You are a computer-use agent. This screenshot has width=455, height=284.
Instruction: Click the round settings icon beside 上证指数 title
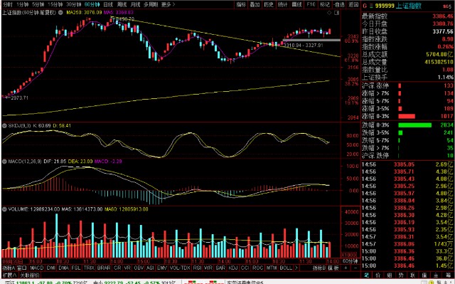(x=60, y=13)
